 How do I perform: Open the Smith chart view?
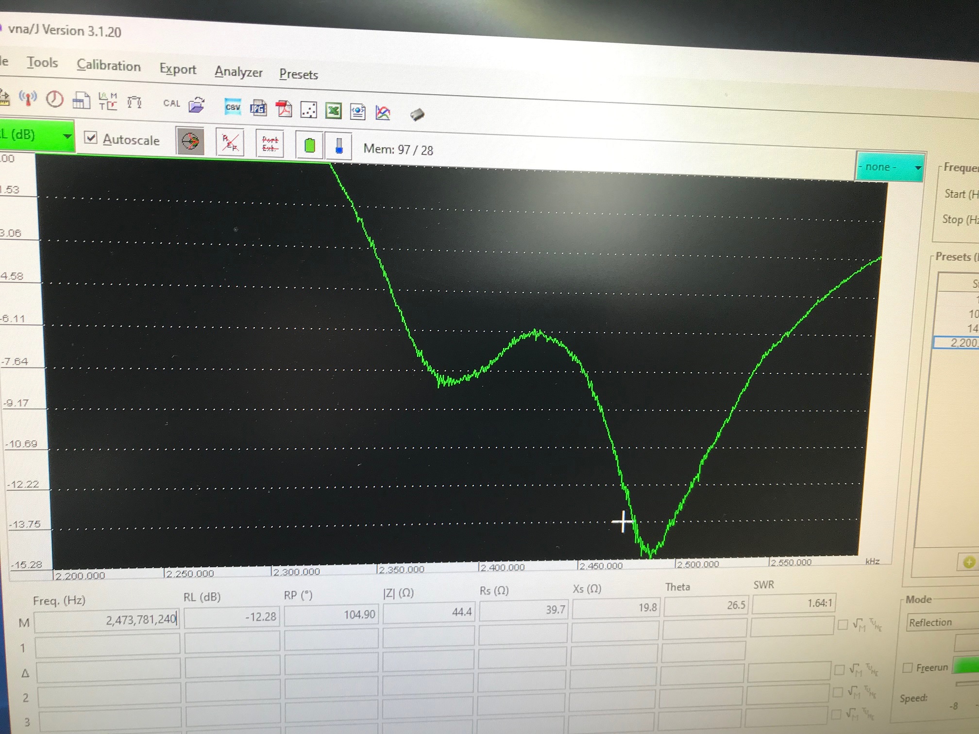[x=190, y=141]
